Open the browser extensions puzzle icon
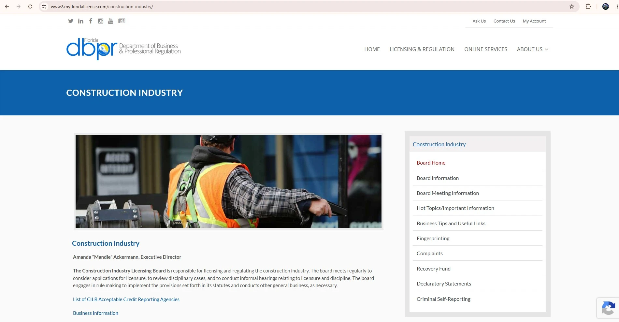Image resolution: width=619 pixels, height=322 pixels. click(588, 7)
